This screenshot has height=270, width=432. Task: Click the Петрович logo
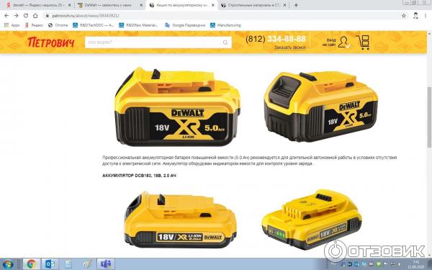[x=51, y=42]
